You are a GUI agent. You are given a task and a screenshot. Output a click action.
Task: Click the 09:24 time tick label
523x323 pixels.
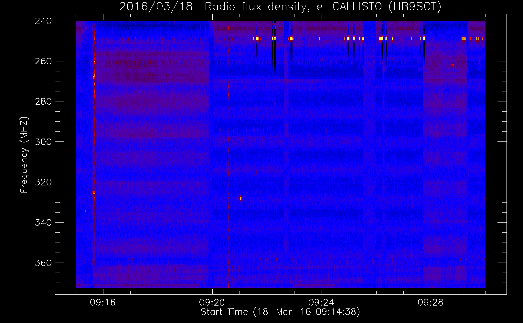click(321, 303)
